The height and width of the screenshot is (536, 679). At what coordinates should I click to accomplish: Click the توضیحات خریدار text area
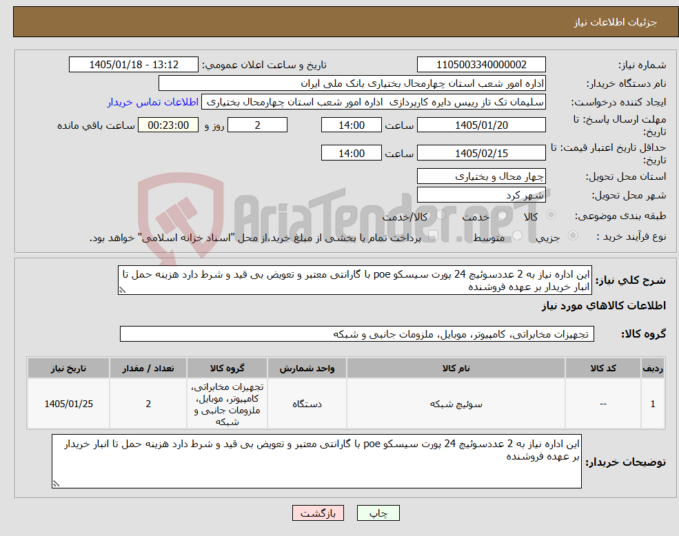pos(316,462)
